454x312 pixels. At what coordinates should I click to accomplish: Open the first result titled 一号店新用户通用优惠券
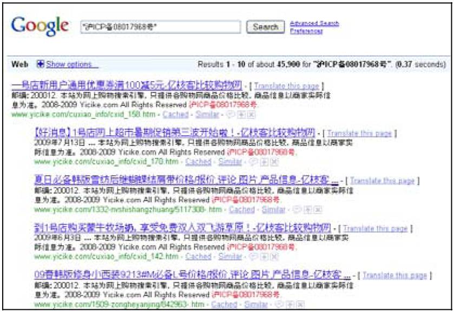127,85
